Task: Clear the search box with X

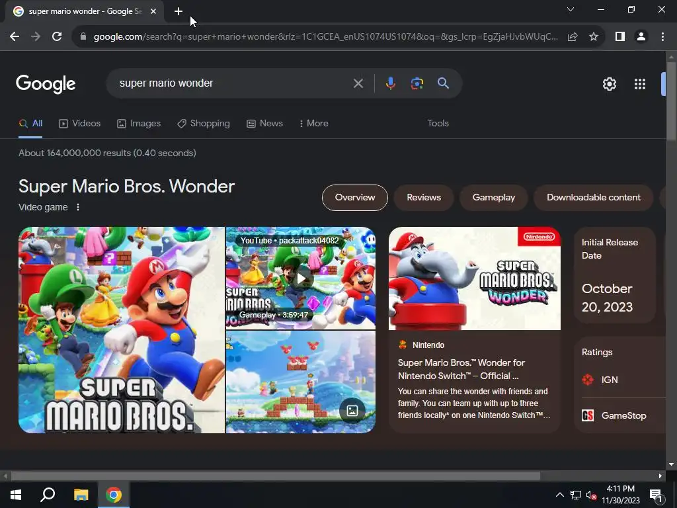Action: coord(358,83)
